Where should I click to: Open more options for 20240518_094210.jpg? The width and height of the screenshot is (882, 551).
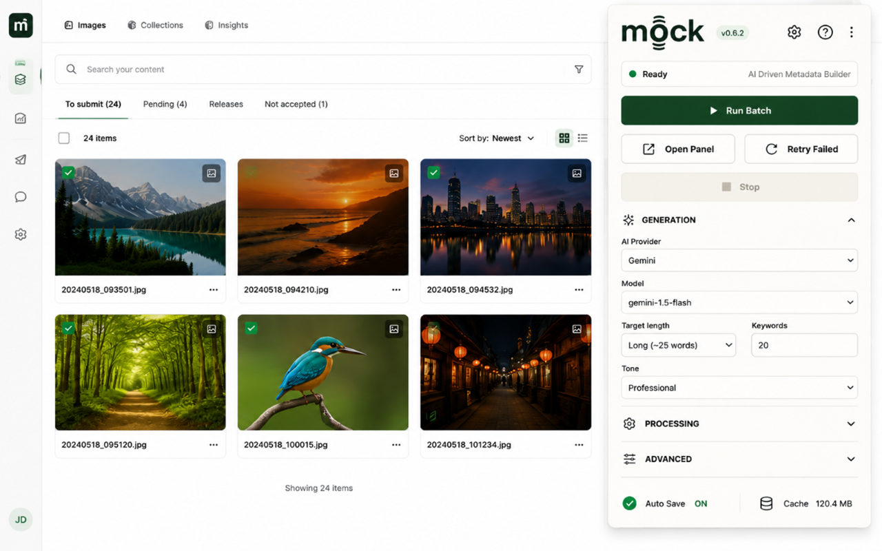(396, 290)
